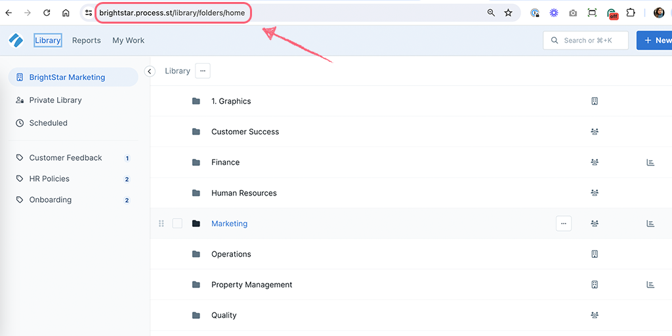Screen dimensions: 672x336
Task: Click group permission icon on Customer Success row
Action: pyautogui.click(x=595, y=131)
